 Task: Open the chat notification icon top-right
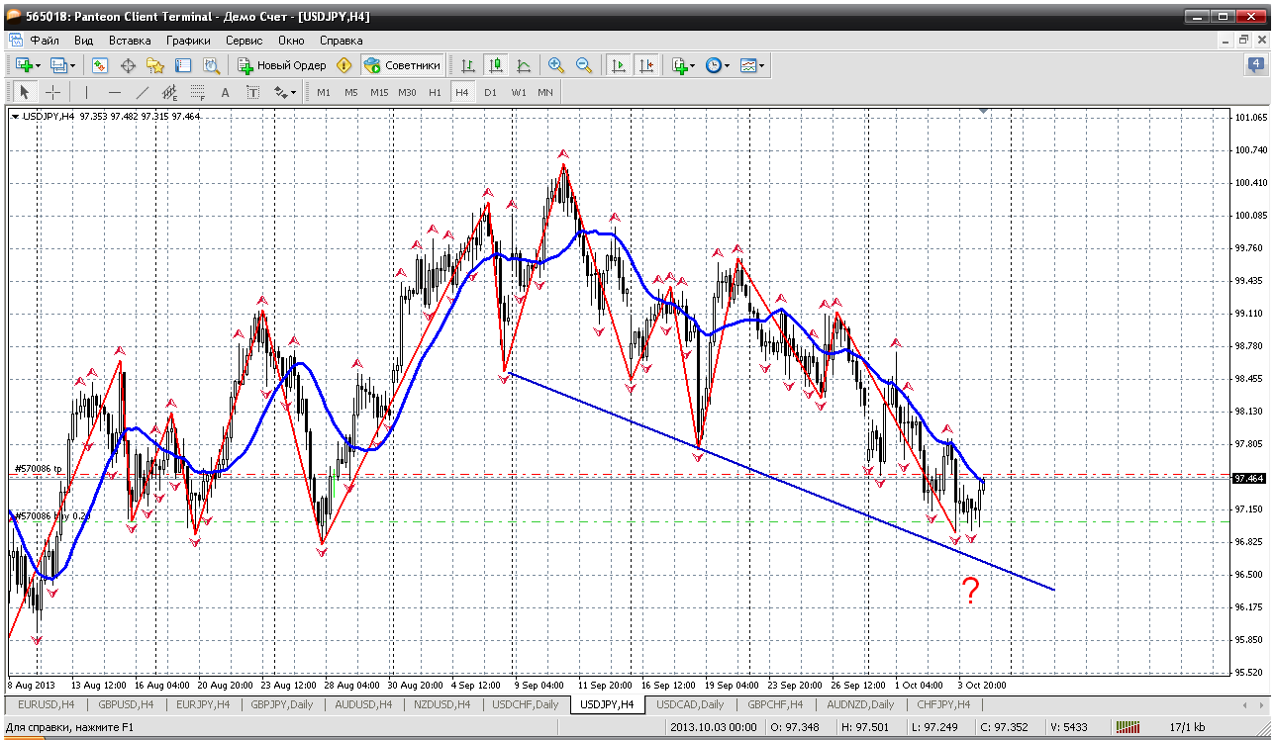(1255, 65)
